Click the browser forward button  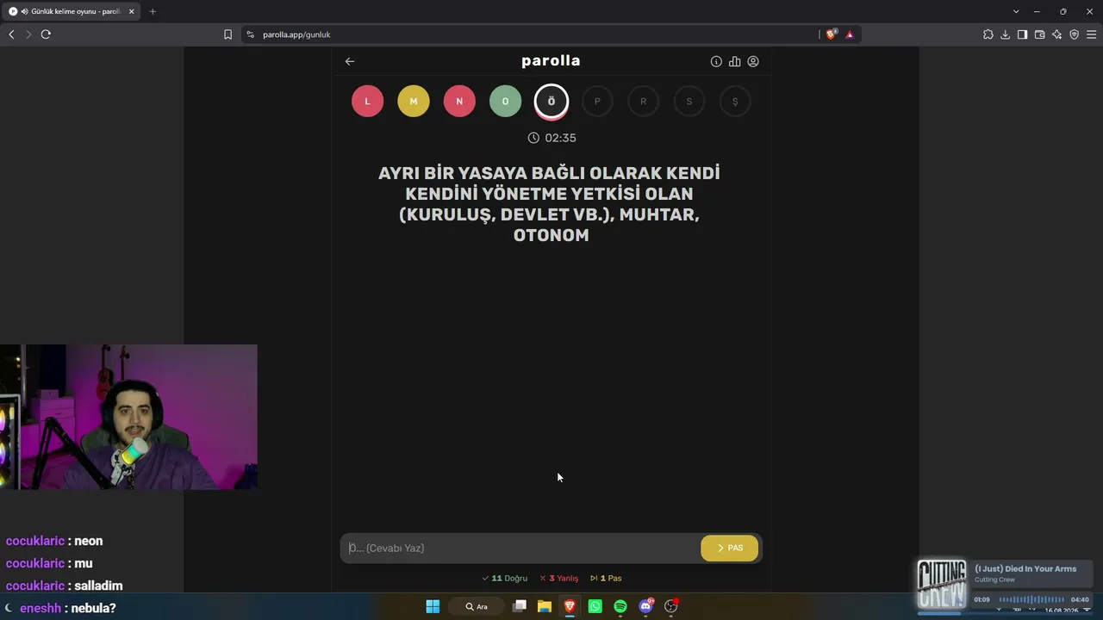point(28,34)
